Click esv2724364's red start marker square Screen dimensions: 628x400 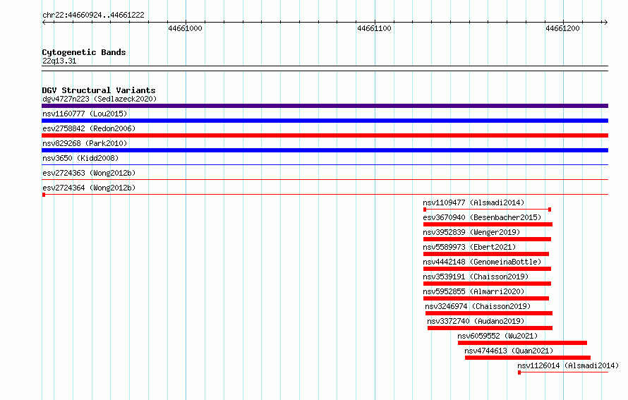tap(44, 195)
